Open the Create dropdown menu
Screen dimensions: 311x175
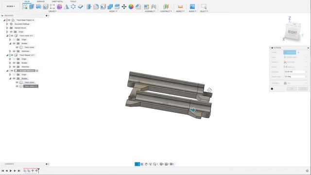[x=52, y=11]
